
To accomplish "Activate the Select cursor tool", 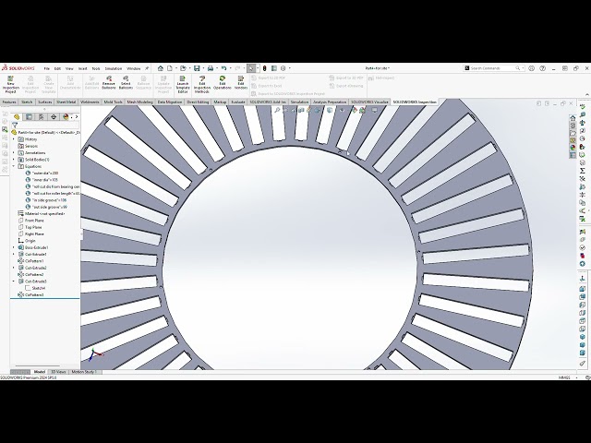I will (x=251, y=68).
